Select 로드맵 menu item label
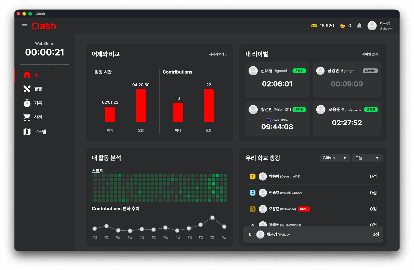 (x=40, y=132)
